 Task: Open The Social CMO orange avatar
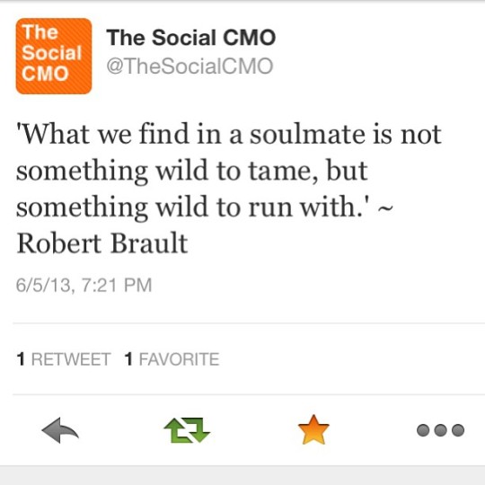[x=54, y=56]
